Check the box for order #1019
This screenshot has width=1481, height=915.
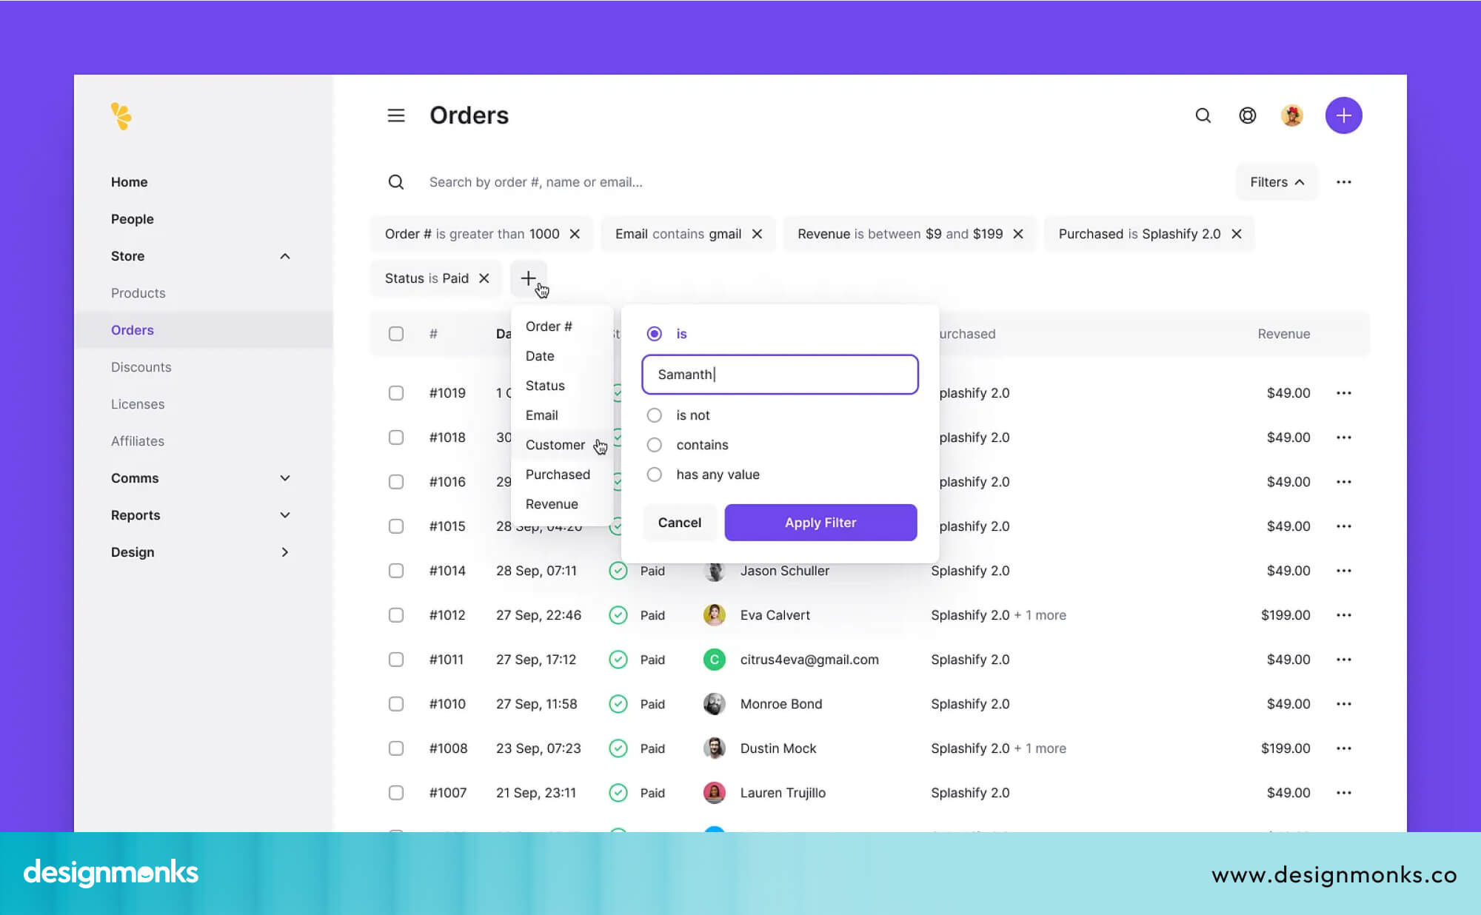[396, 393]
